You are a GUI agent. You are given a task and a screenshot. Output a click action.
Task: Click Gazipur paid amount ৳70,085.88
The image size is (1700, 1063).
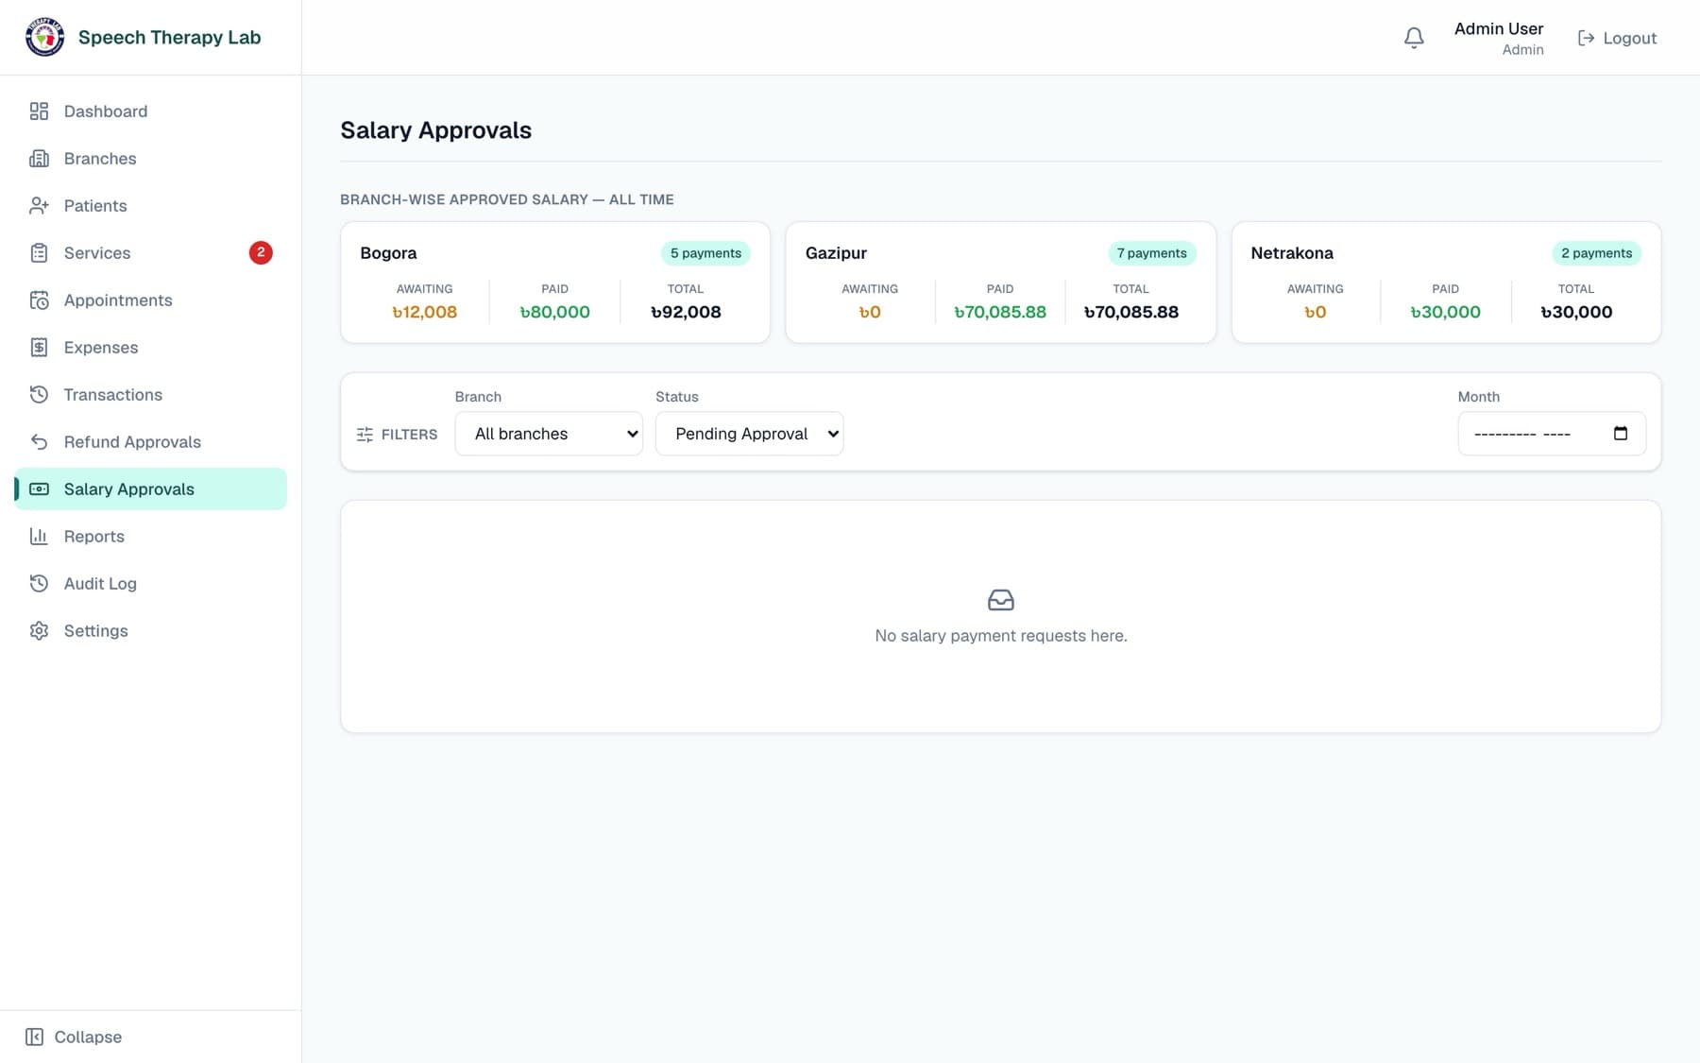(1000, 312)
